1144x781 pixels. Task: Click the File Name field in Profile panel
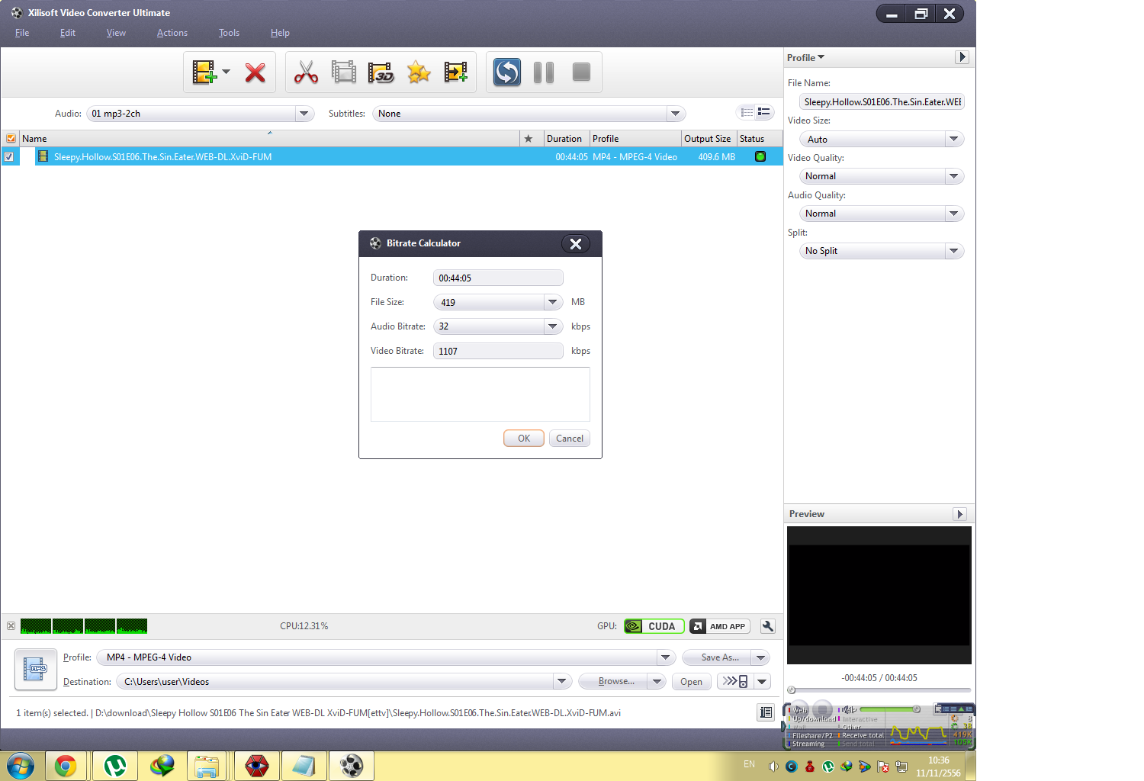click(x=882, y=102)
